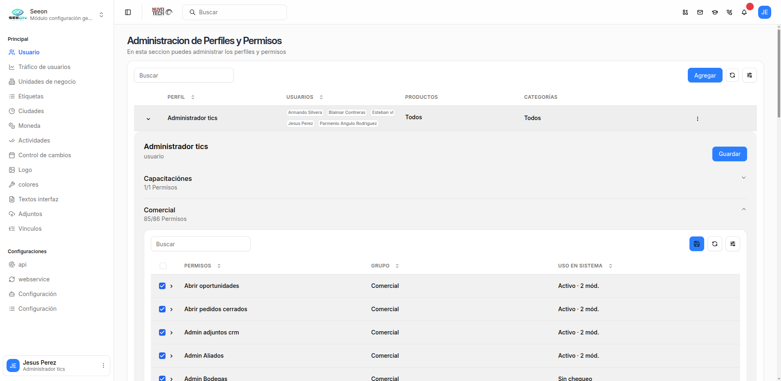Click the phone call icon

tap(730, 12)
